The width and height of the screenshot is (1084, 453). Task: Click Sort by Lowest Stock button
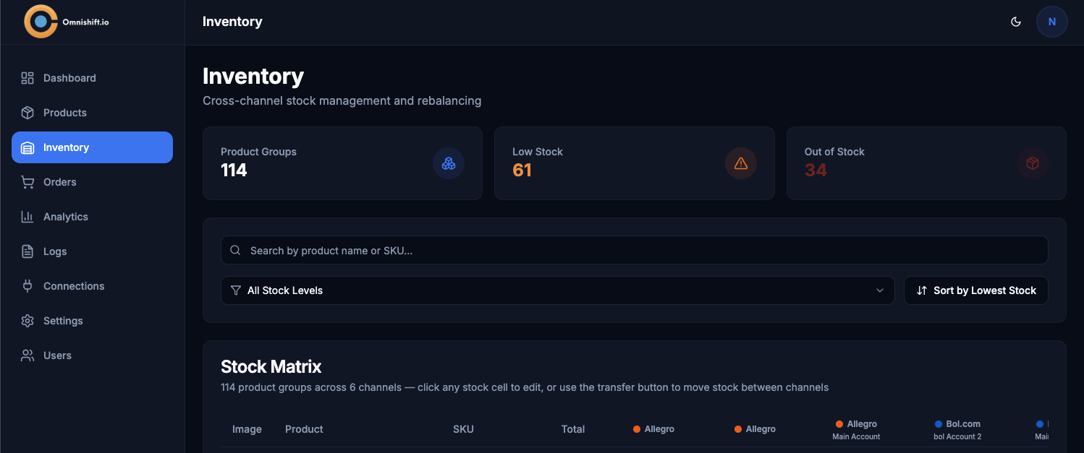click(x=975, y=290)
